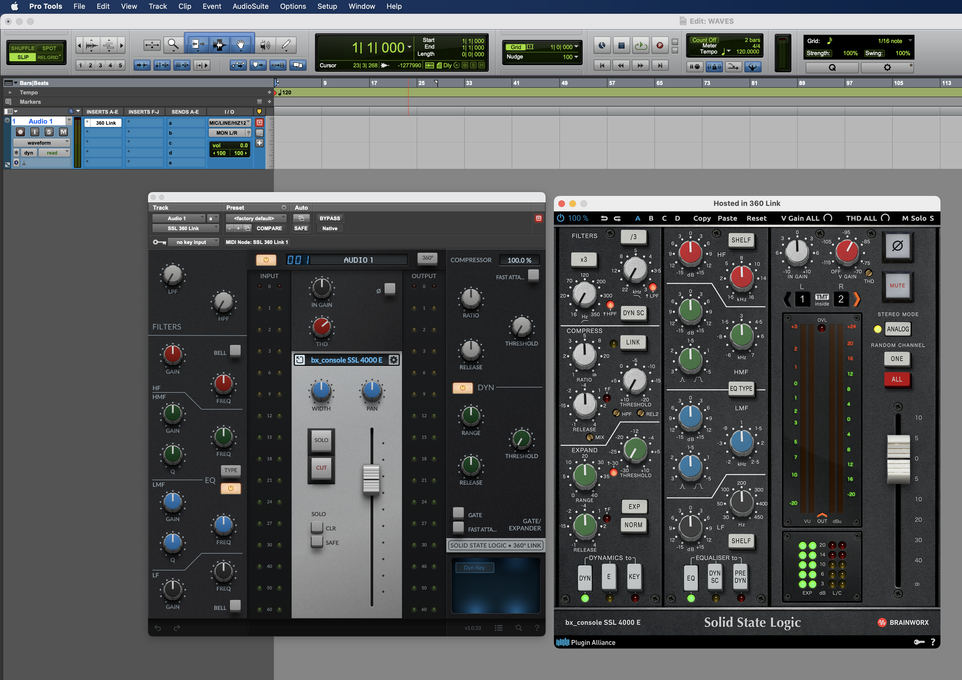Open the Apple menu
The width and height of the screenshot is (962, 680).
click(x=15, y=6)
